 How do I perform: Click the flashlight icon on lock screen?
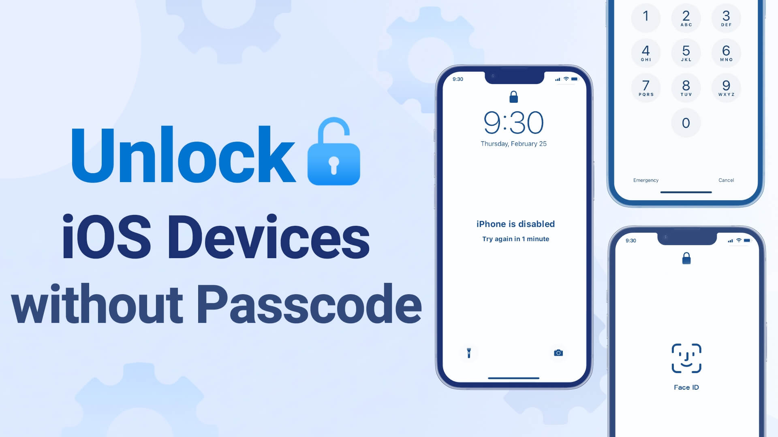[468, 353]
